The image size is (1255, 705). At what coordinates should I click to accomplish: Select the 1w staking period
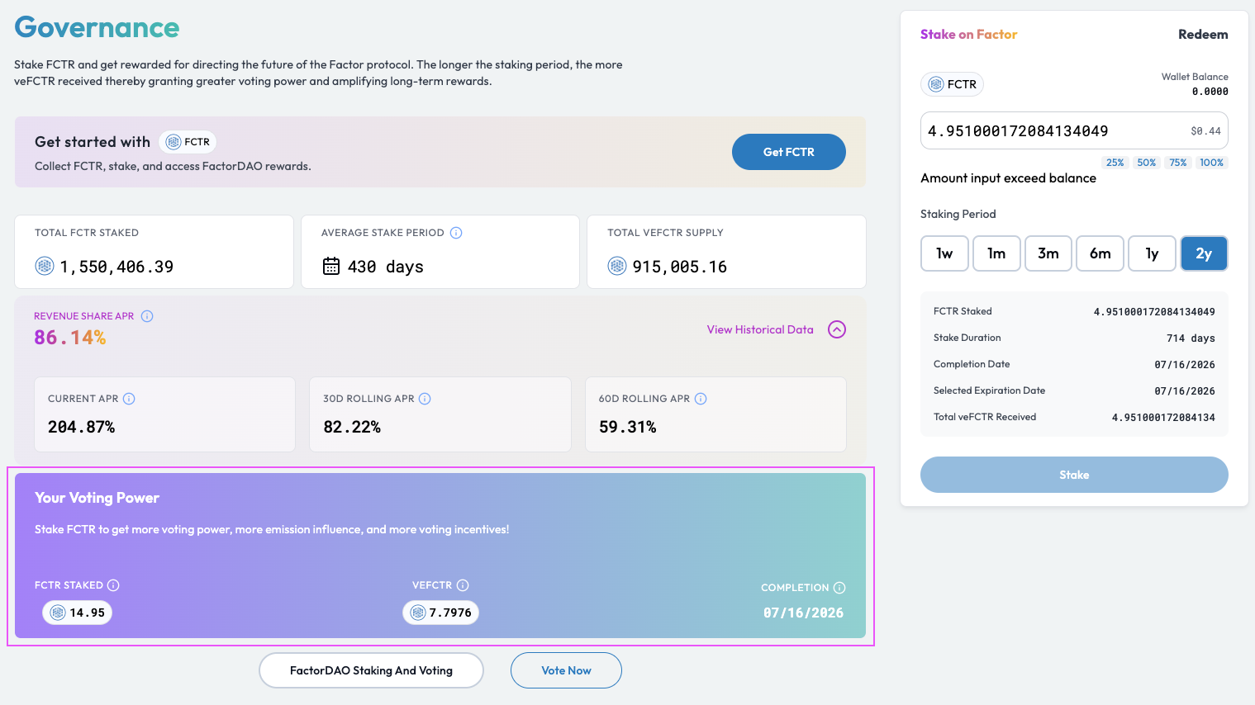pyautogui.click(x=944, y=253)
